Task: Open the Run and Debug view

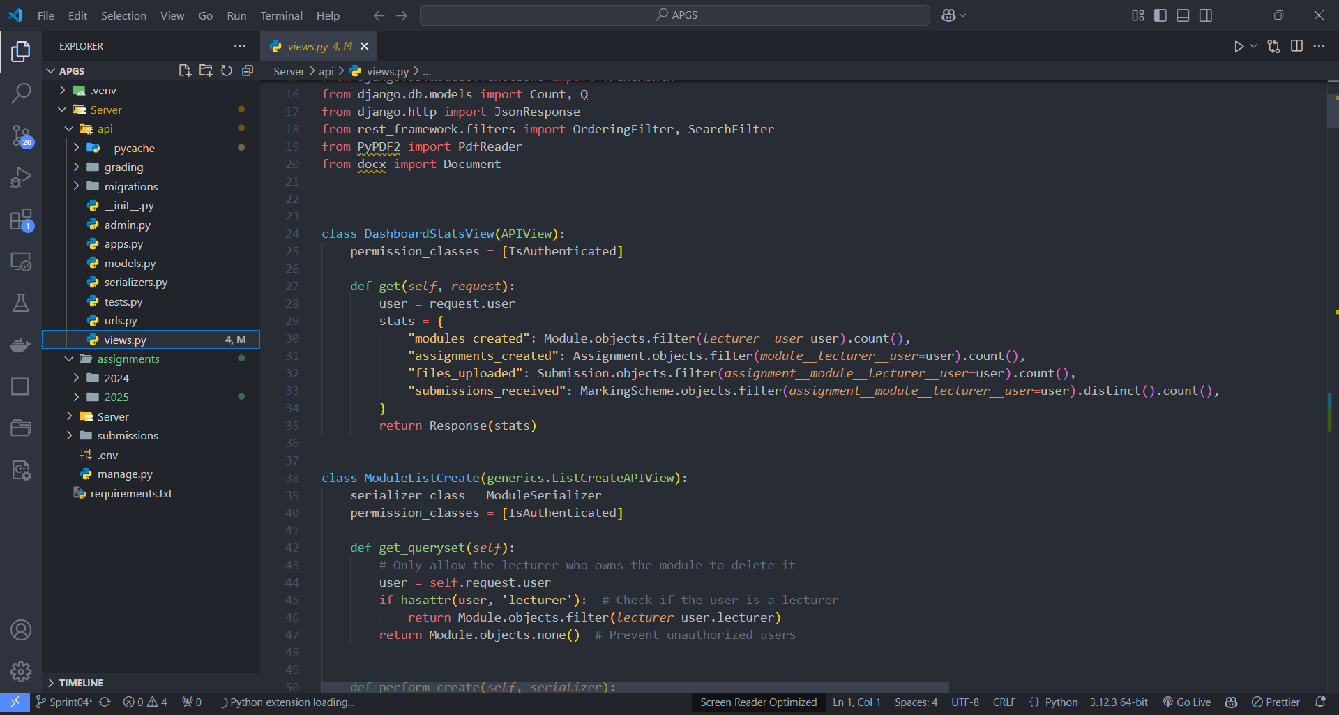Action: 21,177
